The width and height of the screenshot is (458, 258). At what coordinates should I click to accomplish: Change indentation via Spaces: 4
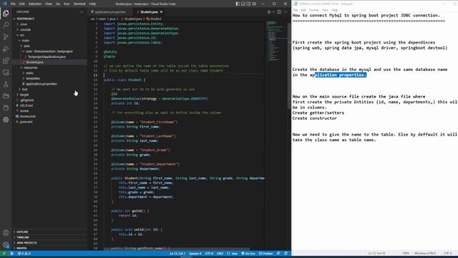click(x=195, y=254)
